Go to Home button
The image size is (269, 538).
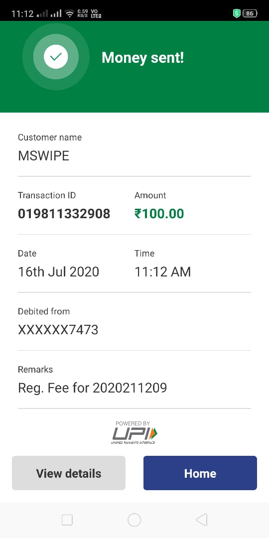coord(200,473)
